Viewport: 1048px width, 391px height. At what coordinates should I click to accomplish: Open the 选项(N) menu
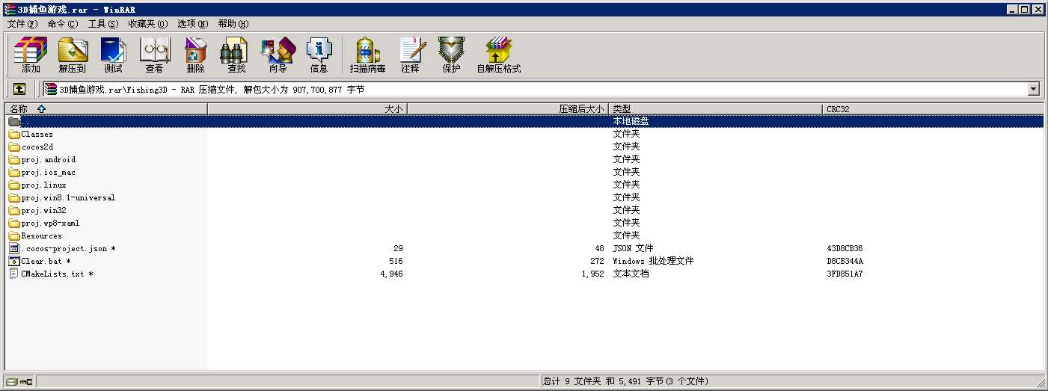(x=193, y=24)
